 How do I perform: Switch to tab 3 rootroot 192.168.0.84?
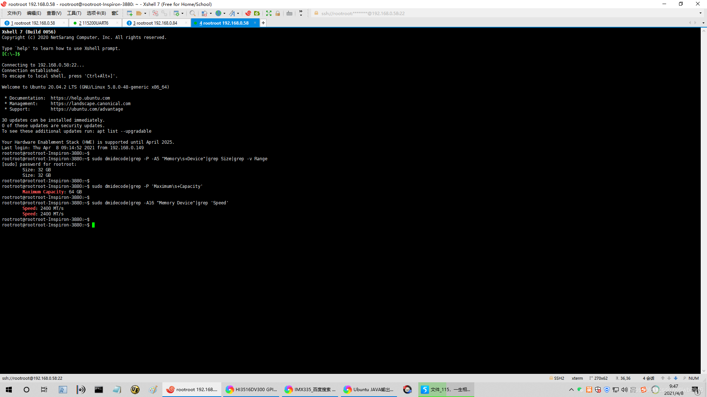155,23
